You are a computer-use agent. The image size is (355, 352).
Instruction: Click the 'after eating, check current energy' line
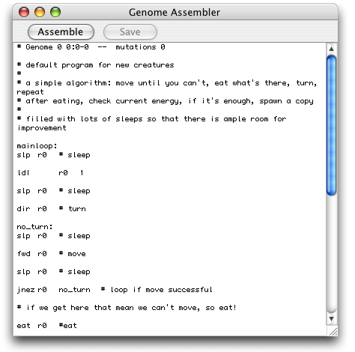tap(165, 101)
